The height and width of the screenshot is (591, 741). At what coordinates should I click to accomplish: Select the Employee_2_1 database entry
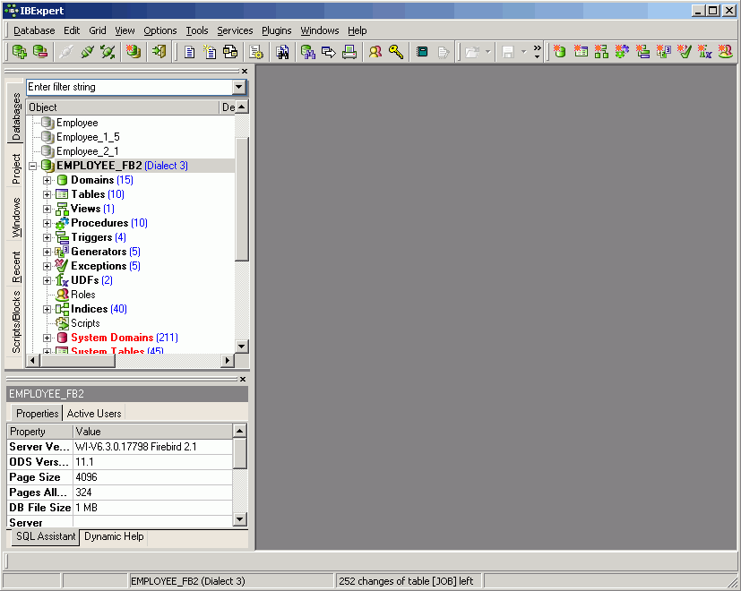pyautogui.click(x=88, y=151)
